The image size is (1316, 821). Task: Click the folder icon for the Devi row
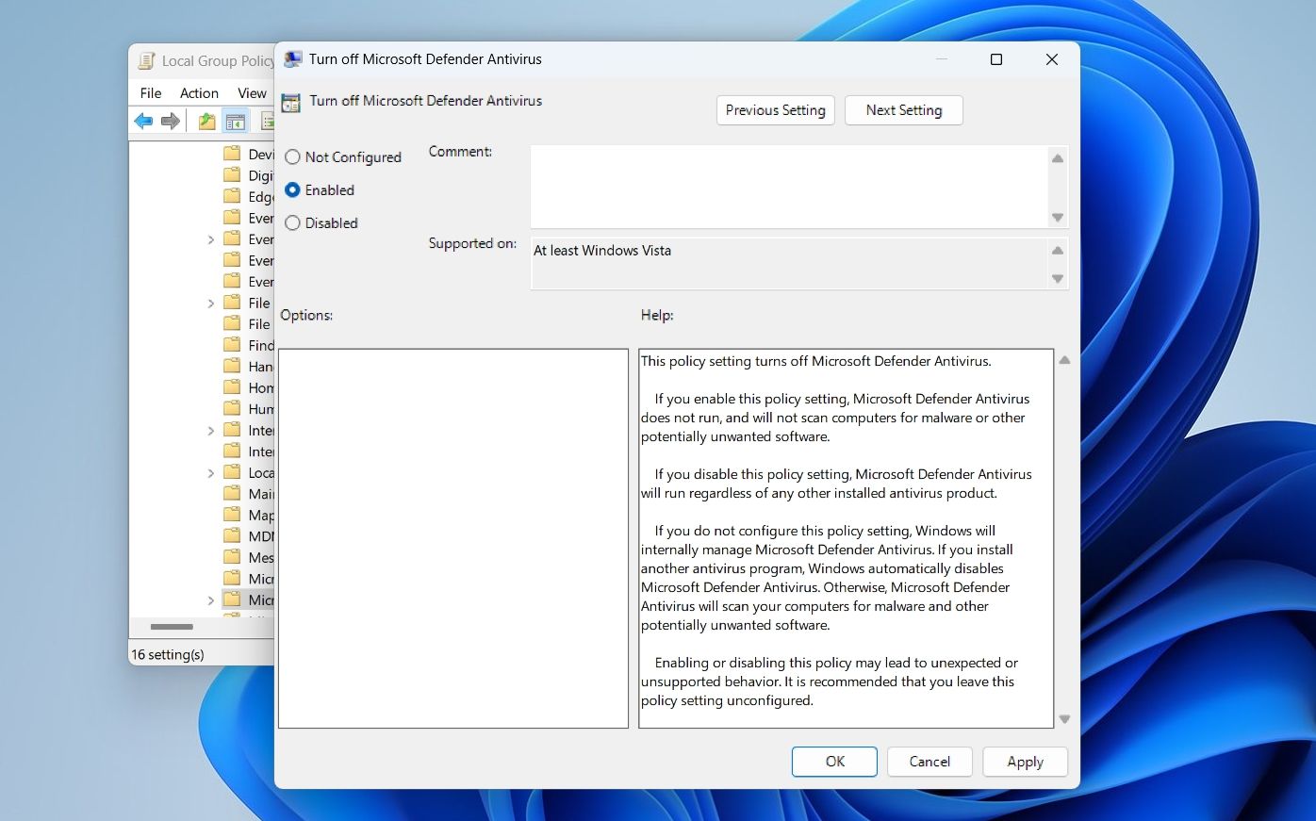pos(232,154)
